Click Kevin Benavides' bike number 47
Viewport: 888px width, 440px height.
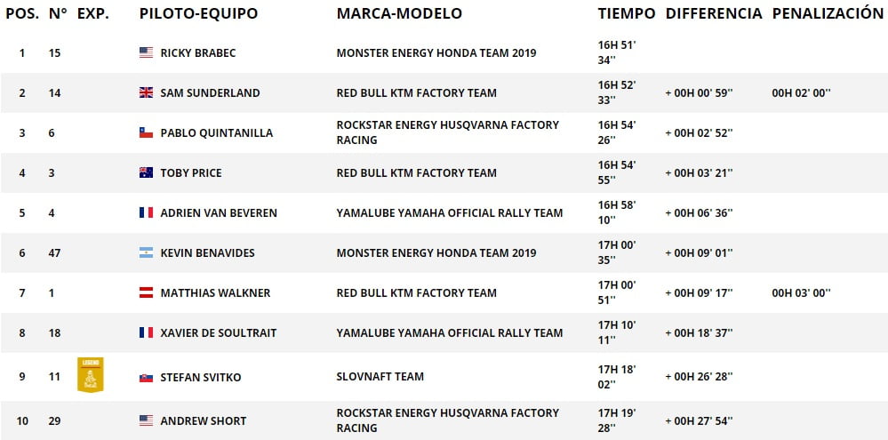pos(54,253)
